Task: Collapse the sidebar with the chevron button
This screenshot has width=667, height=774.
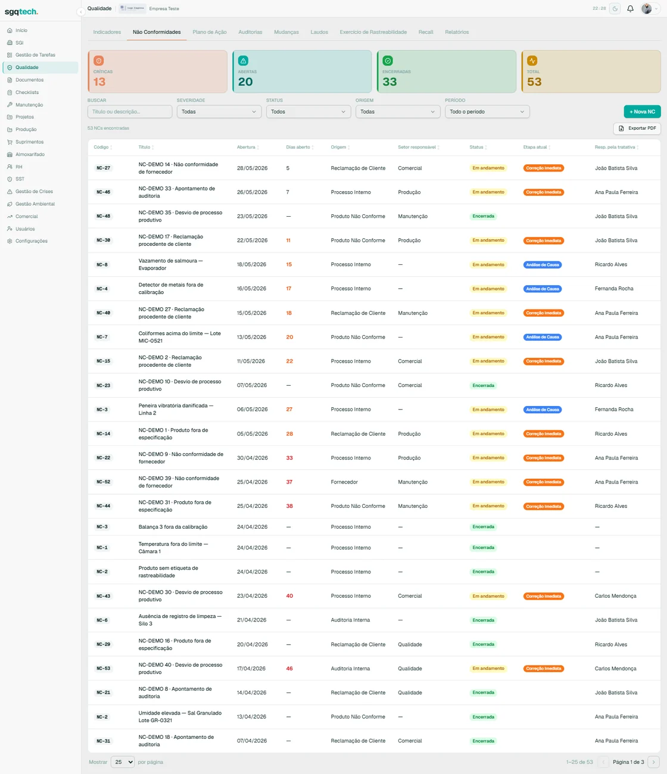Action: [80, 11]
